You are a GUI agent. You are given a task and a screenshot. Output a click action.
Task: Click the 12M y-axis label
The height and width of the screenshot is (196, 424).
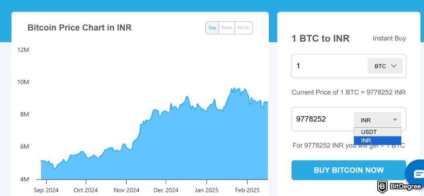pyautogui.click(x=23, y=50)
